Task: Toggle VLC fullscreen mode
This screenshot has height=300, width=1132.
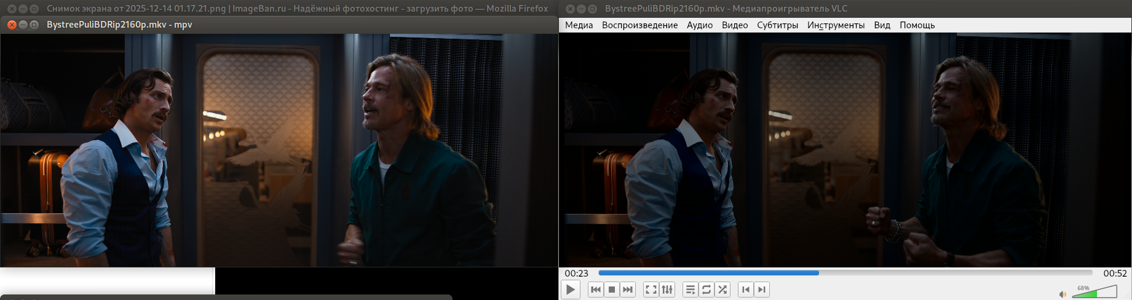Action: click(x=651, y=290)
